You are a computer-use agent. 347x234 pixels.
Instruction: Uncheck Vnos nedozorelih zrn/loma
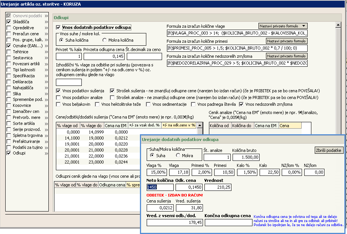point(241,104)
